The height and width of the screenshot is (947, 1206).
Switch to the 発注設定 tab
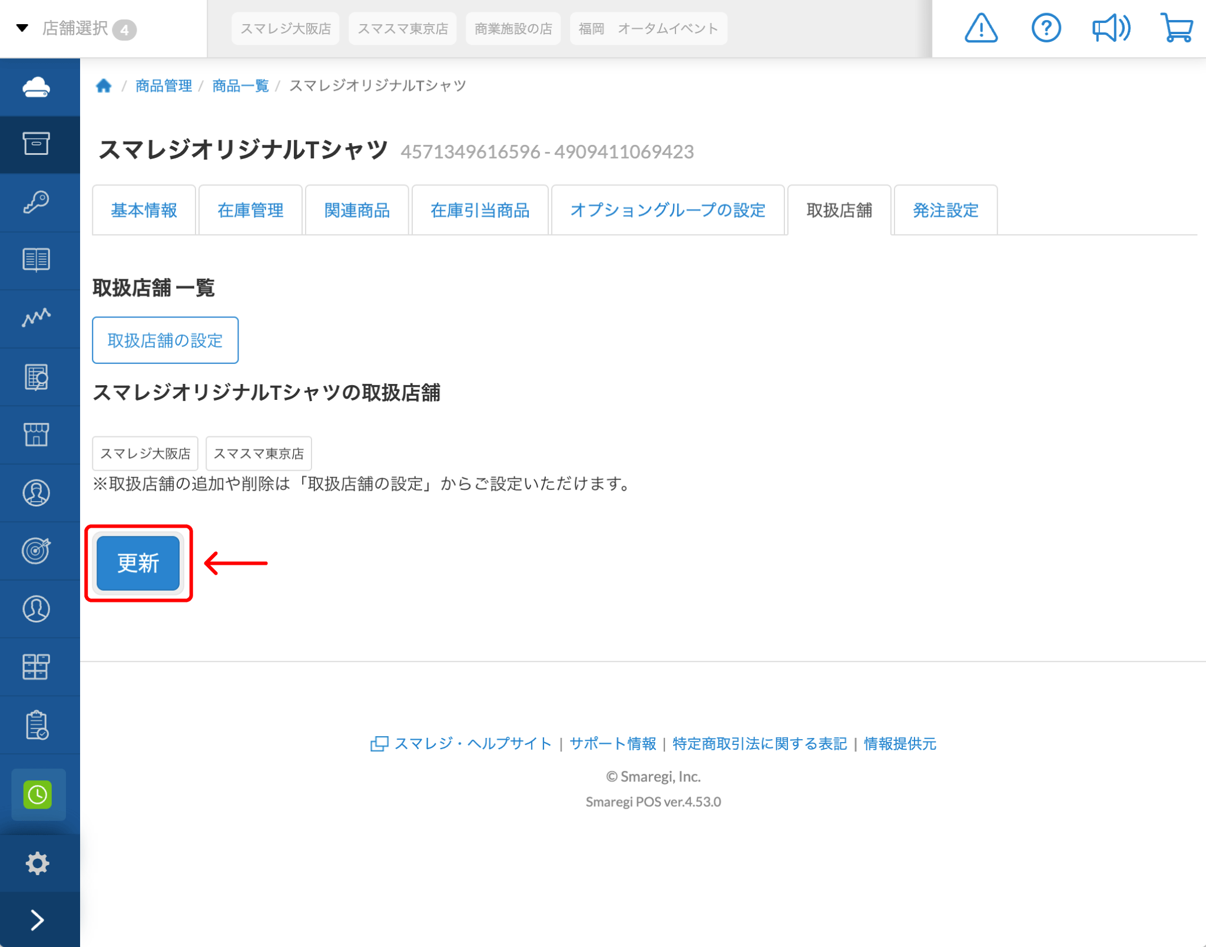pyautogui.click(x=946, y=210)
